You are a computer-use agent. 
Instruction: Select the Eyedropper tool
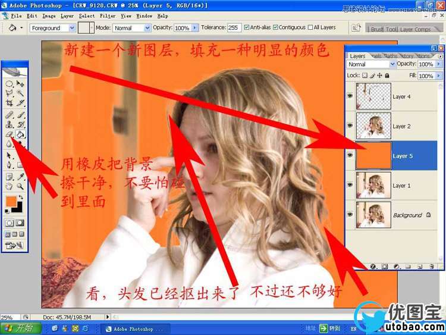[20, 177]
